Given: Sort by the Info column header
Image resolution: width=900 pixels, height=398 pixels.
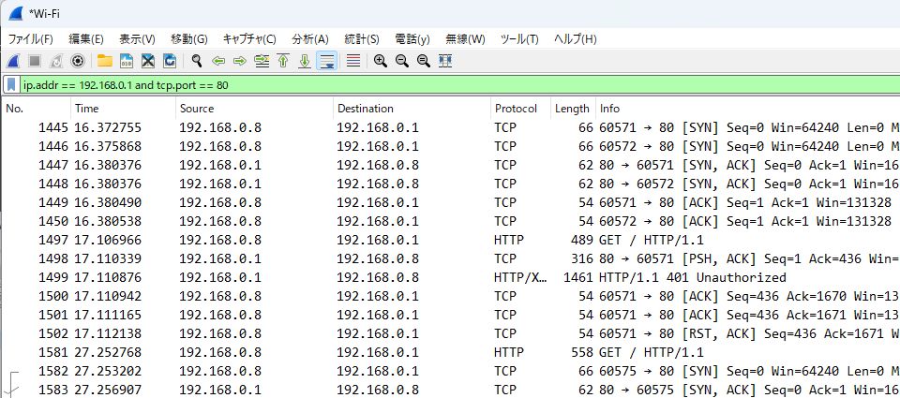Looking at the screenshot, I should pyautogui.click(x=748, y=109).
